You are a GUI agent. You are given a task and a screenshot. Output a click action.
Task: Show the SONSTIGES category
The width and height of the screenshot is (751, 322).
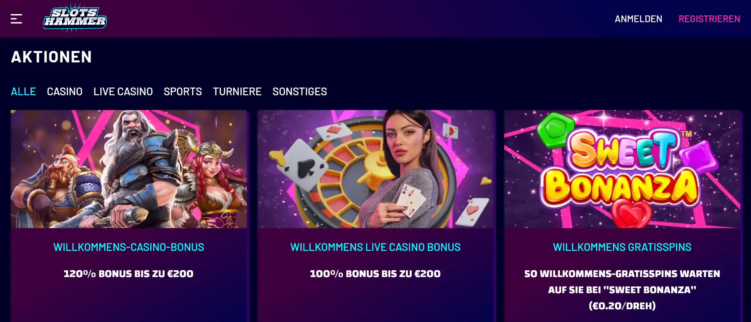(x=300, y=92)
